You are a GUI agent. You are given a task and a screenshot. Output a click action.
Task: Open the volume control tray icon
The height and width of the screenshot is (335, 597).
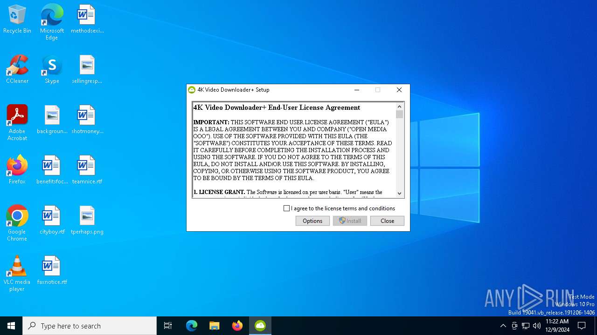pyautogui.click(x=537, y=326)
